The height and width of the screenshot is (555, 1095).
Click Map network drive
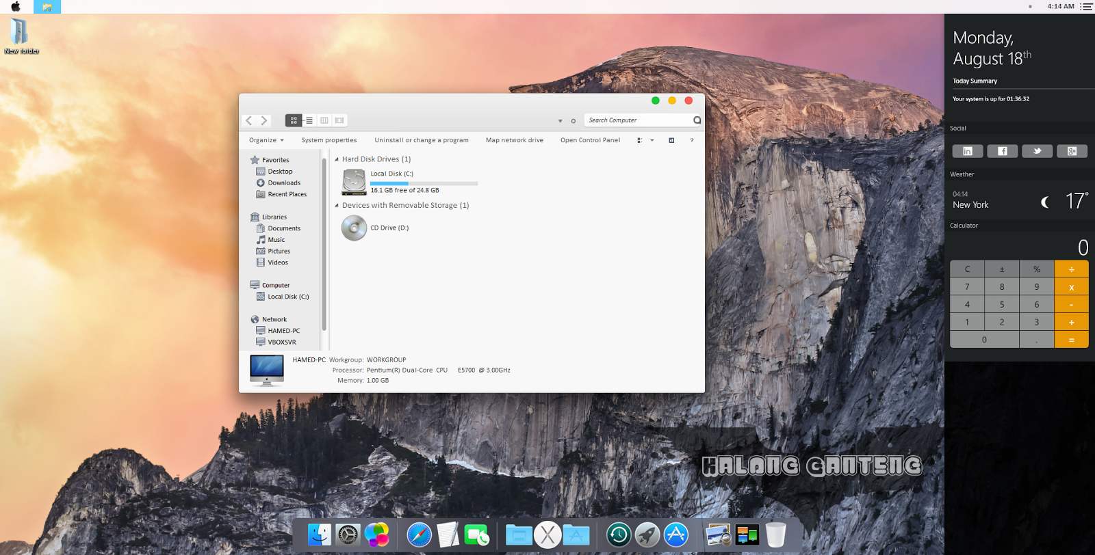tap(515, 140)
